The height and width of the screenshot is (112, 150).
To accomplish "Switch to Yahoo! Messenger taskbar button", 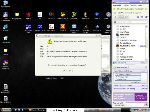I will tap(37, 110).
